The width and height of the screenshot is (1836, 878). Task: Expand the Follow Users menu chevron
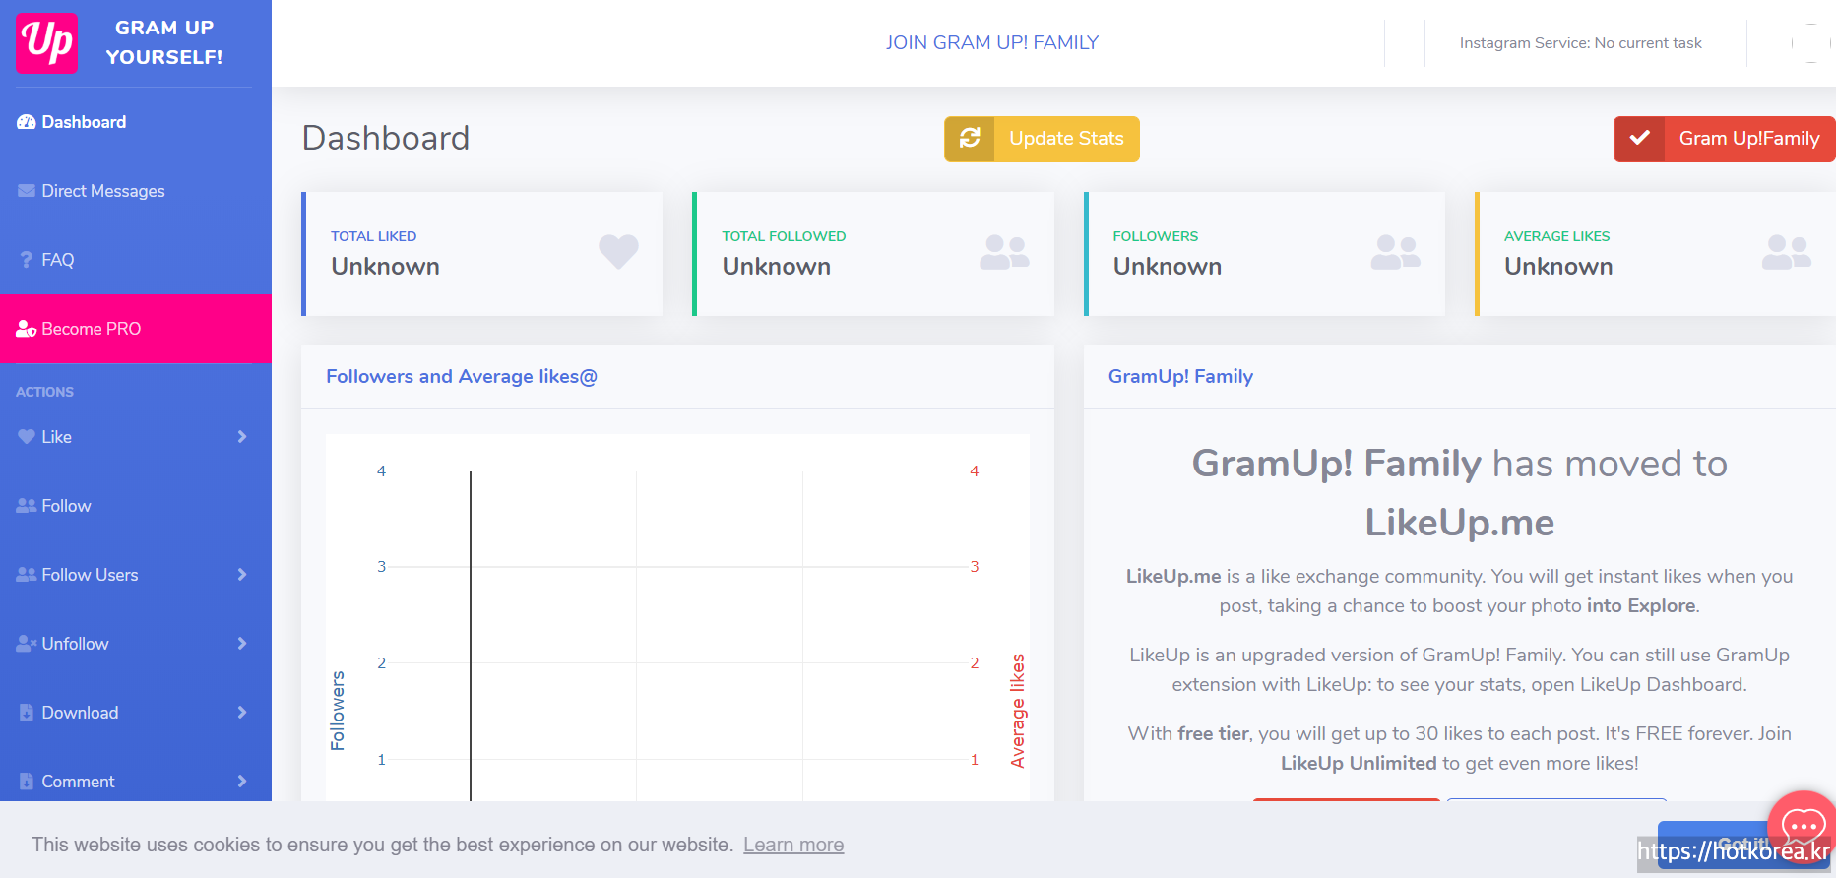(242, 575)
